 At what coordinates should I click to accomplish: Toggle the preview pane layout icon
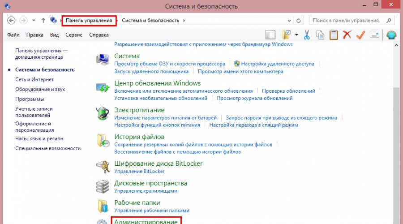(x=270, y=34)
